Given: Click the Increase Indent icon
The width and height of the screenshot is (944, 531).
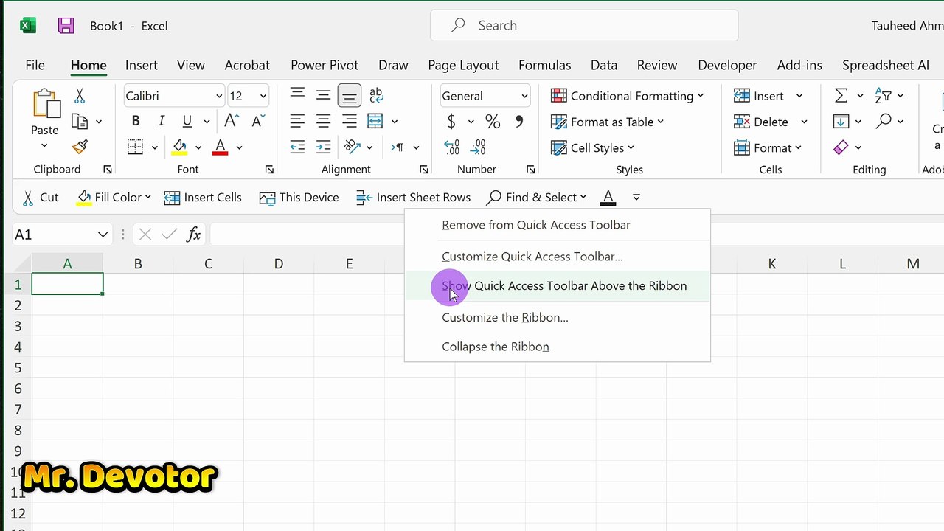Looking at the screenshot, I should (323, 147).
